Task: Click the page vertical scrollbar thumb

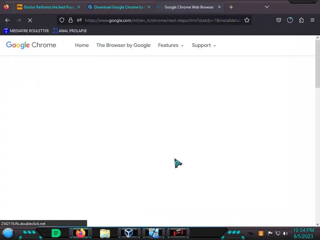Action: coord(317,64)
